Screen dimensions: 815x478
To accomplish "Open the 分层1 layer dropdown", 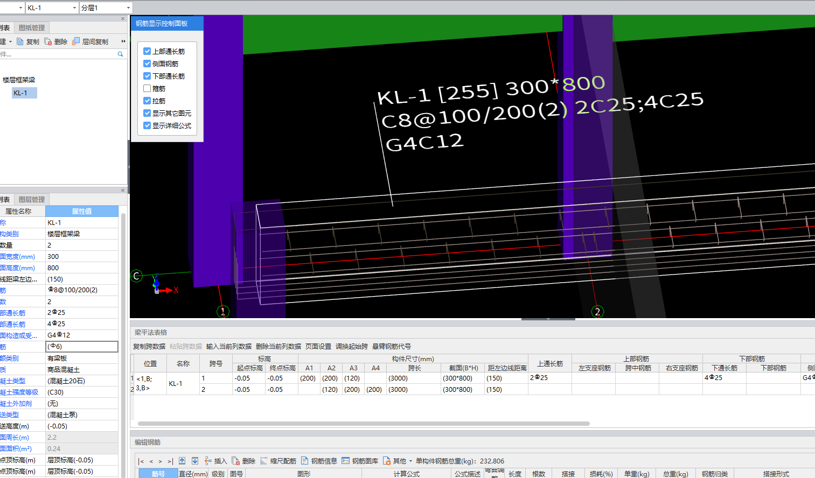I will [128, 8].
